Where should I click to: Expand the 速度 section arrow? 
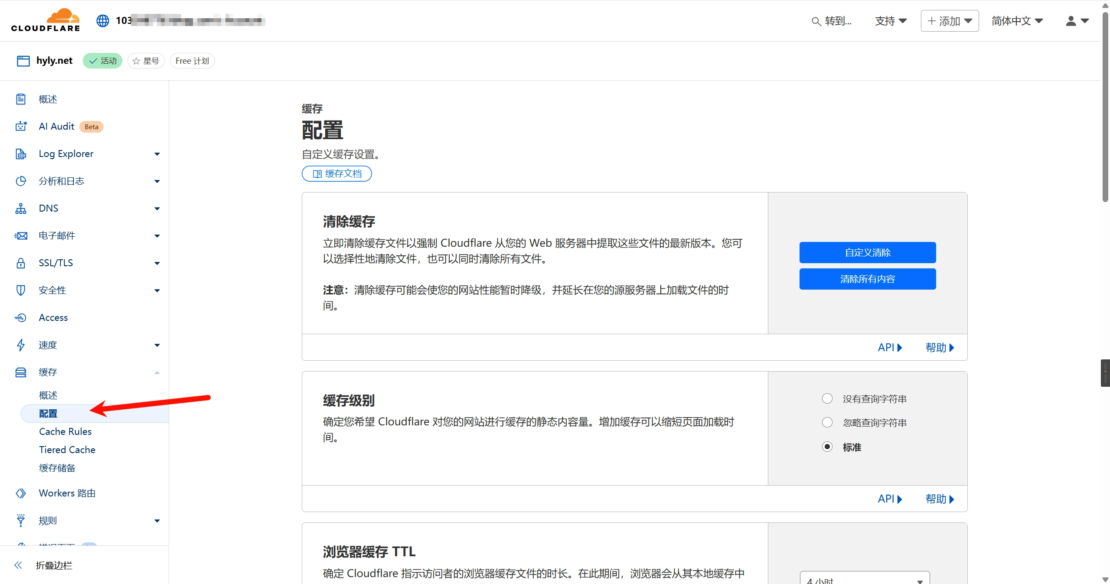coord(157,345)
